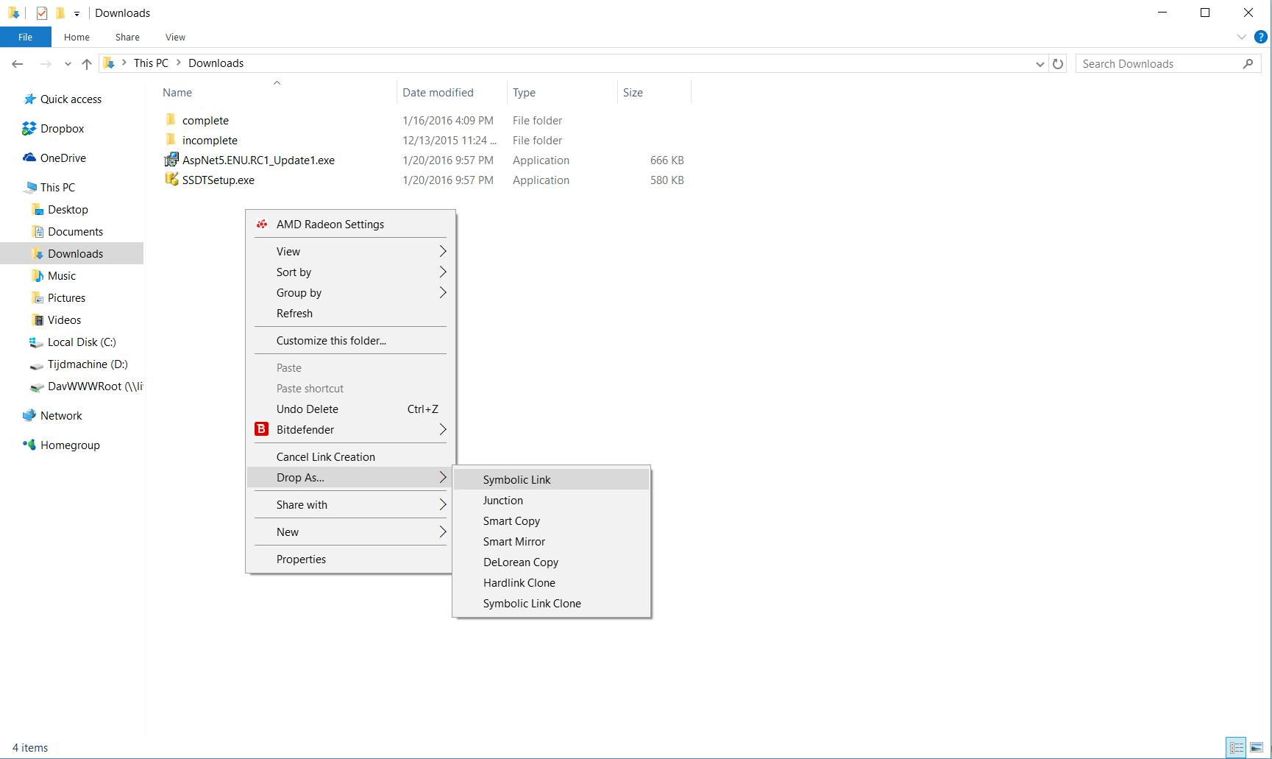Viewport: 1272px width, 759px height.
Task: Click the AspNet5 installer file icon
Action: coord(171,160)
